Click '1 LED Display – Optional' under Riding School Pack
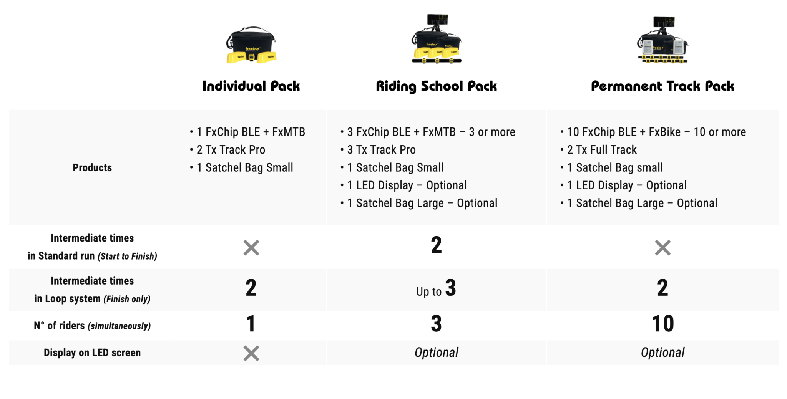 pyautogui.click(x=407, y=185)
